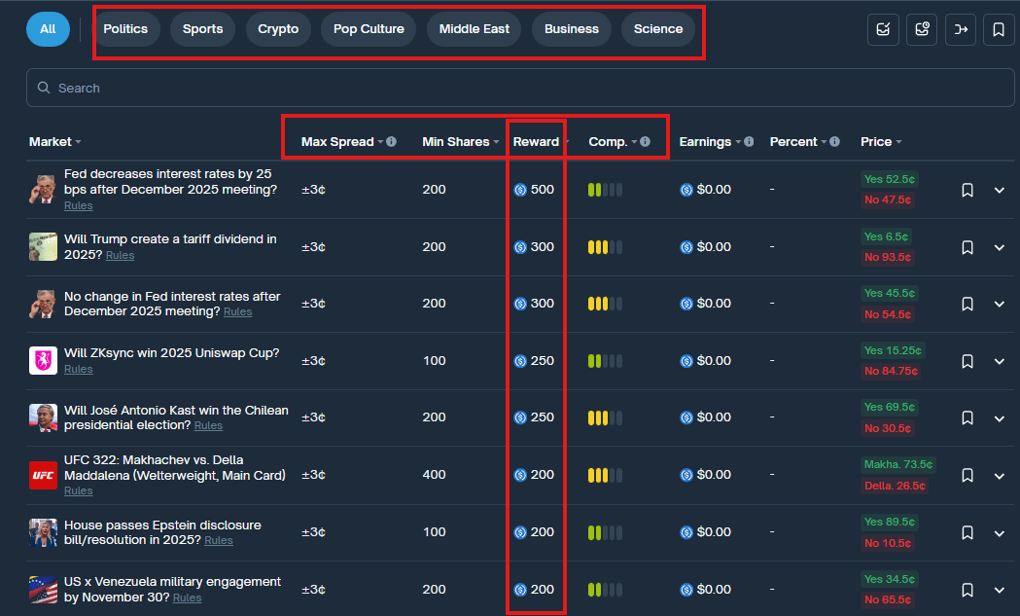
Task: Bookmark the No change in Fed rates market
Action: coord(967,304)
